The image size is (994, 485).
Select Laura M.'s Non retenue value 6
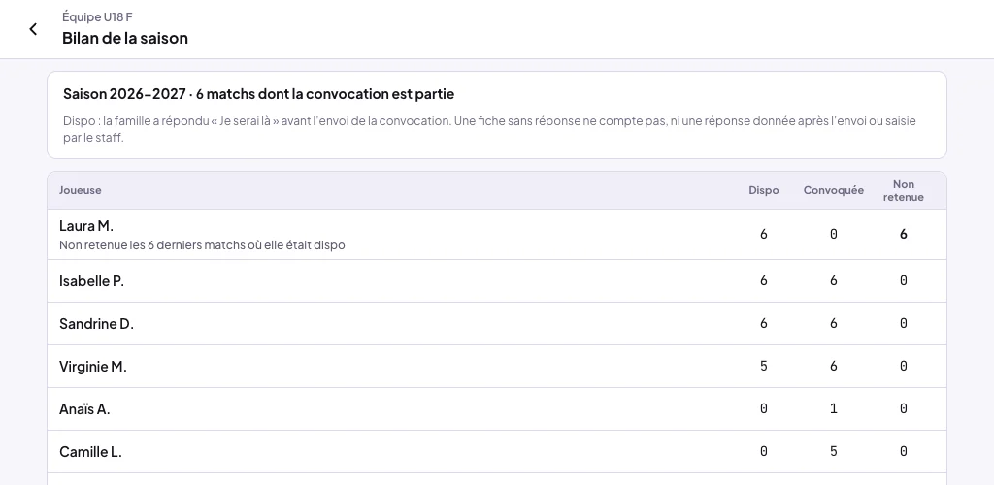(904, 235)
